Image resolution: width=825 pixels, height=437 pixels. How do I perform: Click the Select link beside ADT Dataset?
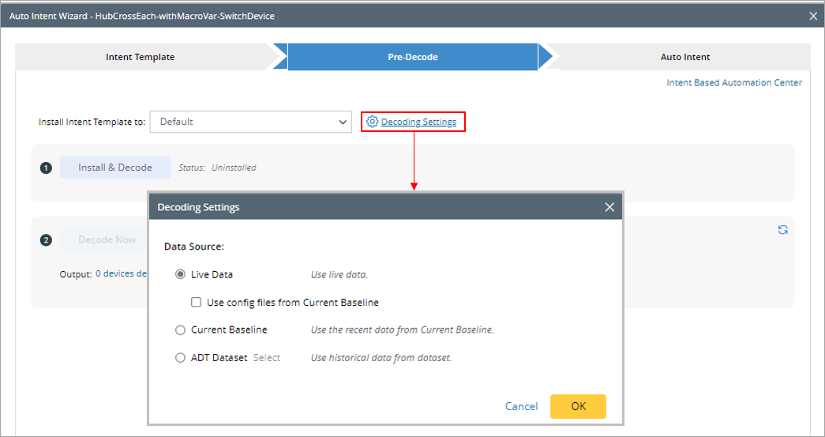click(267, 358)
